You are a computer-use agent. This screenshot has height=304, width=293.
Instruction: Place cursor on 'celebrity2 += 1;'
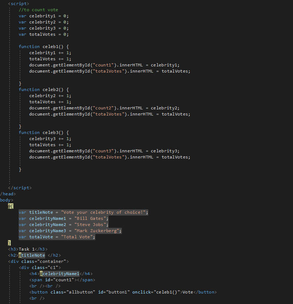coord(50,96)
